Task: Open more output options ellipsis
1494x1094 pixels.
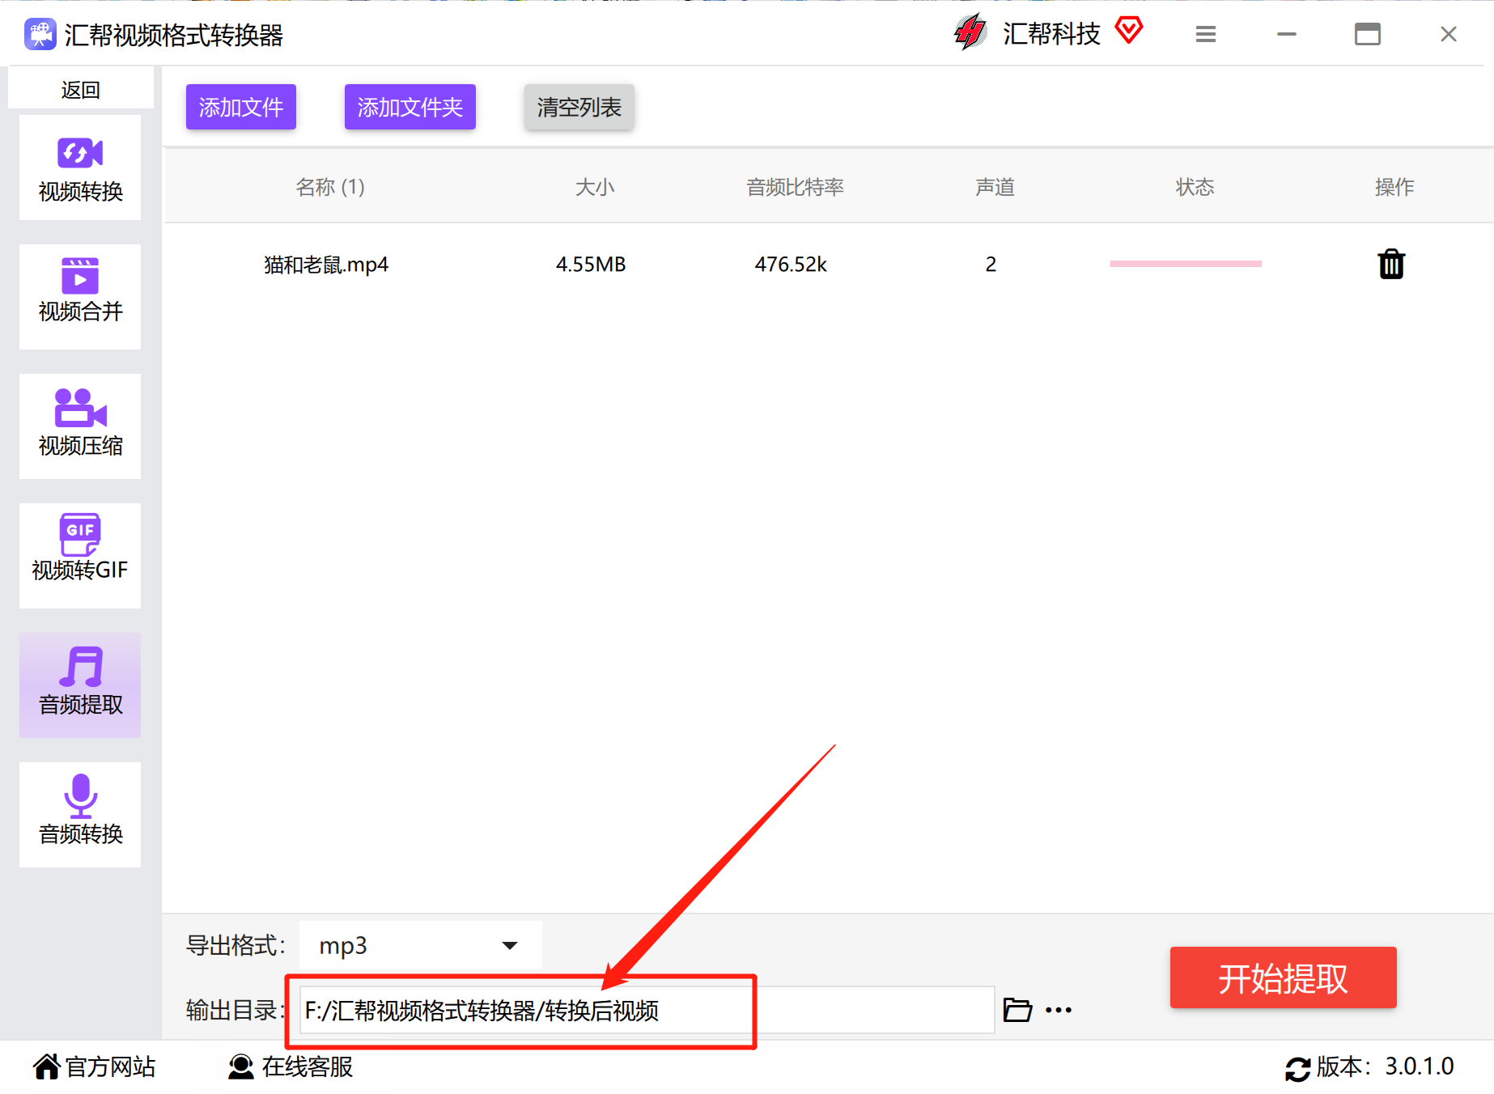Action: click(x=1059, y=1010)
